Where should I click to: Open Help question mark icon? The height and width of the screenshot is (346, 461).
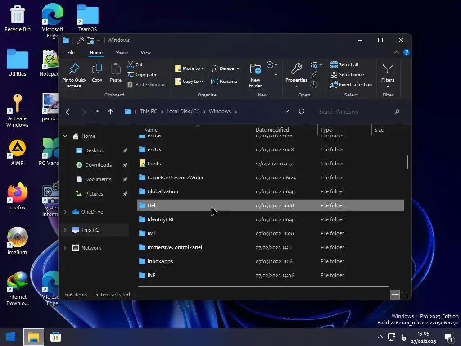pyautogui.click(x=407, y=52)
